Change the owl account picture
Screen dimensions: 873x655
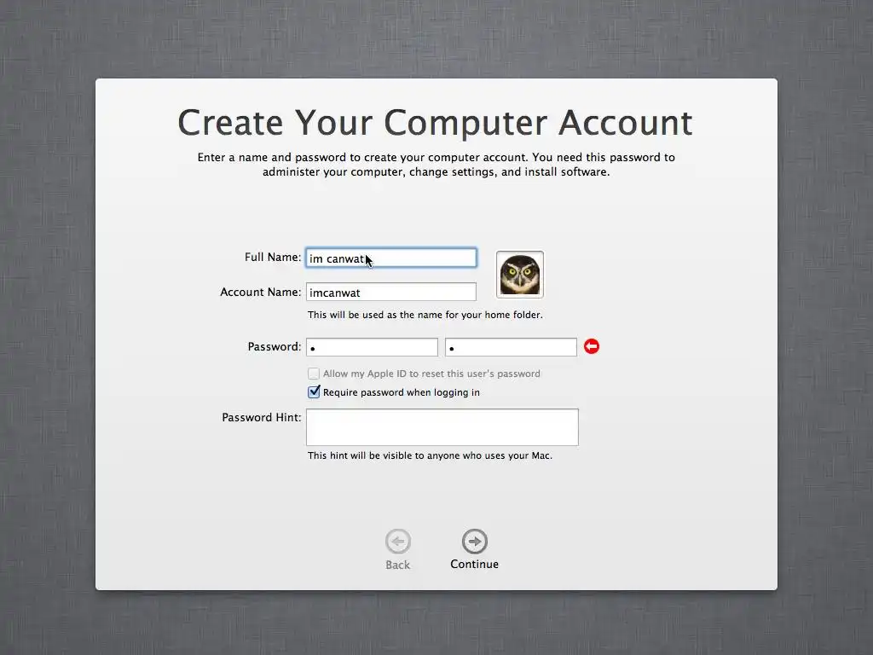point(519,275)
